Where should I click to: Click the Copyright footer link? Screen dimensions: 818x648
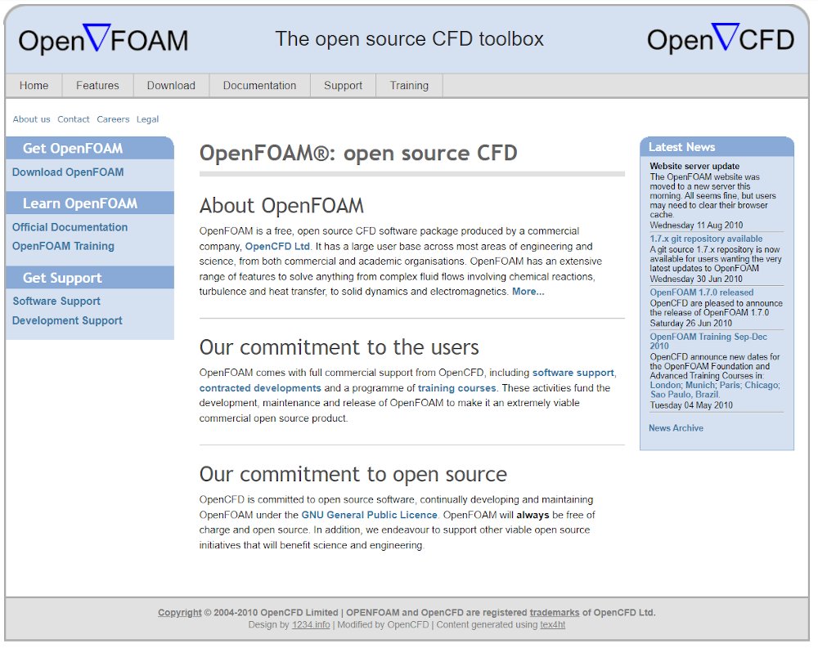tap(179, 613)
